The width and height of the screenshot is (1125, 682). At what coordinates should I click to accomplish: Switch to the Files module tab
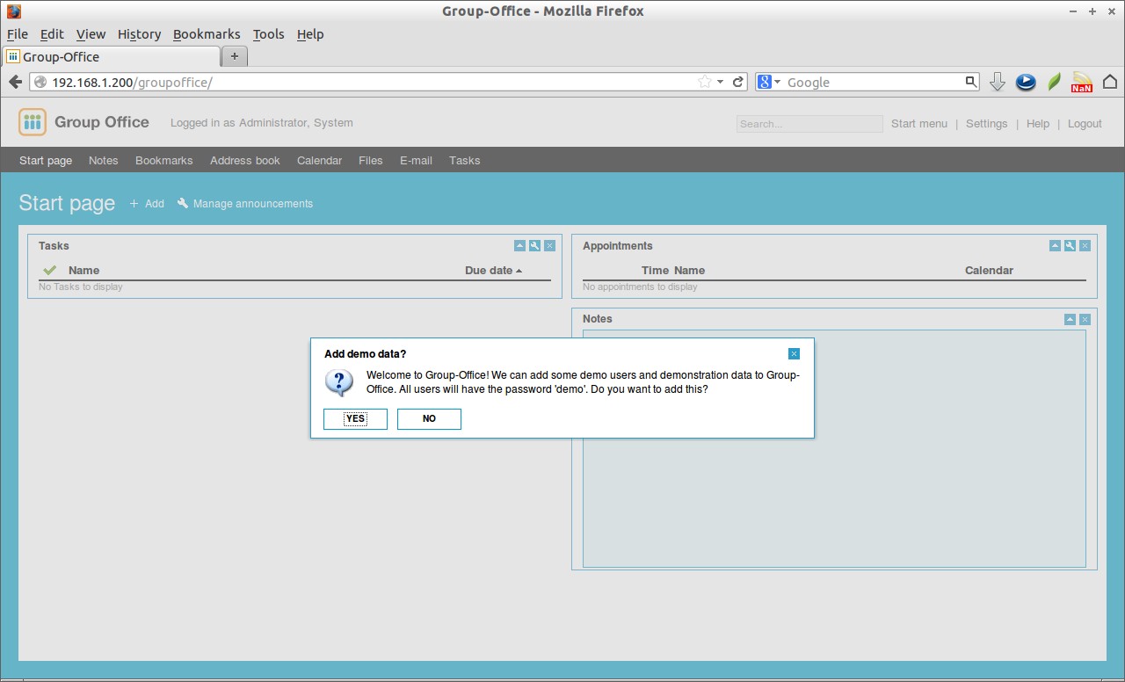click(x=371, y=160)
